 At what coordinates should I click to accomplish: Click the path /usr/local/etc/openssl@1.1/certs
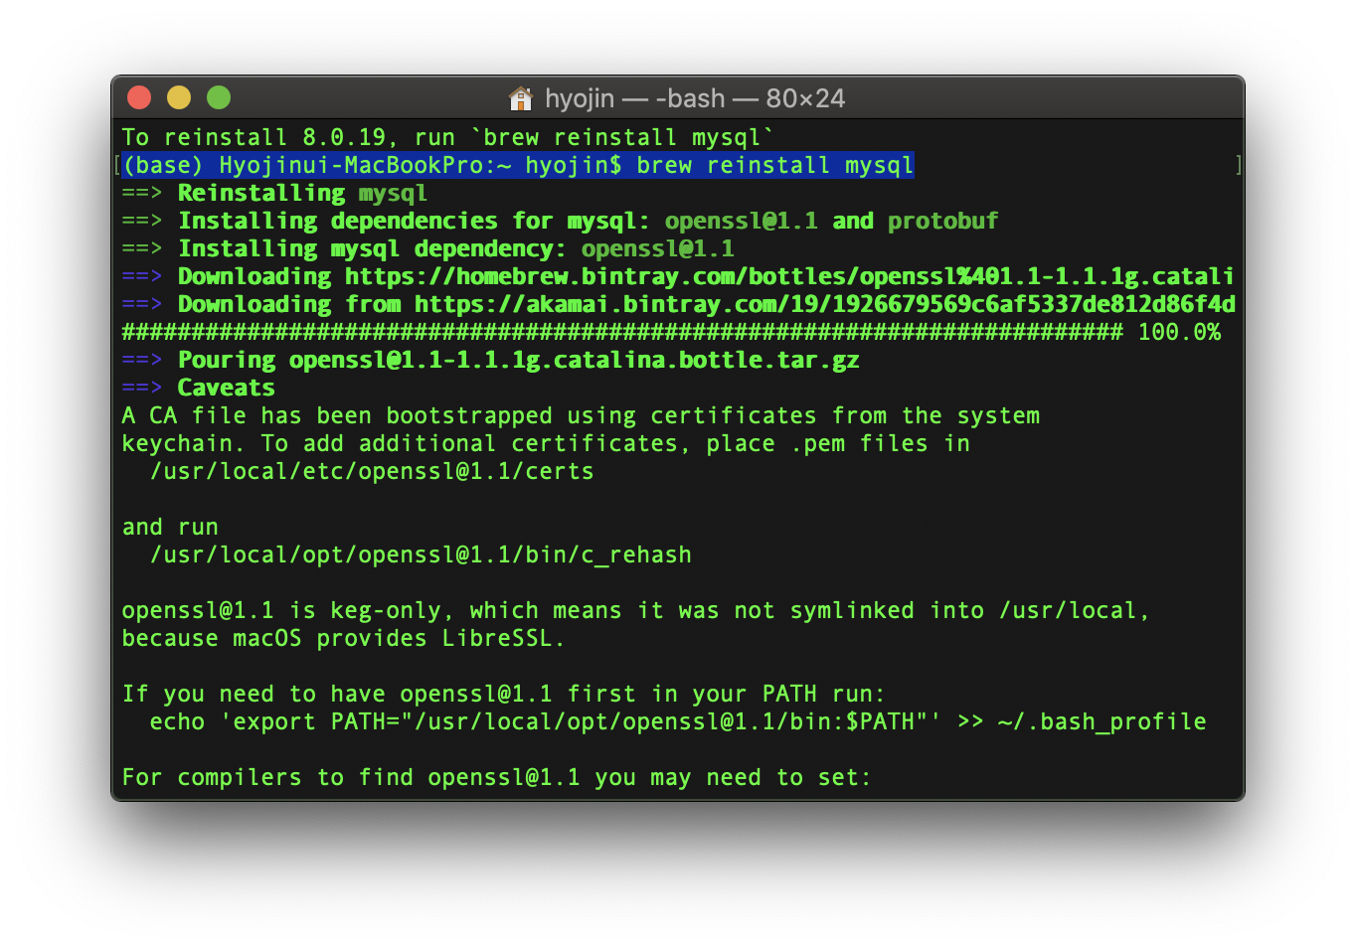point(372,471)
